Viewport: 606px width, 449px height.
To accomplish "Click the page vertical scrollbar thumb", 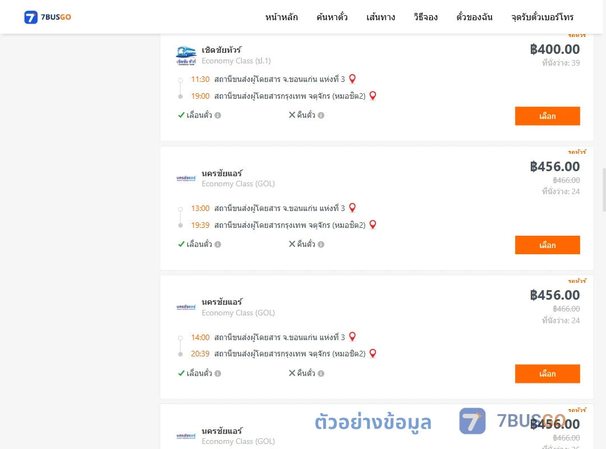I will click(x=604, y=190).
